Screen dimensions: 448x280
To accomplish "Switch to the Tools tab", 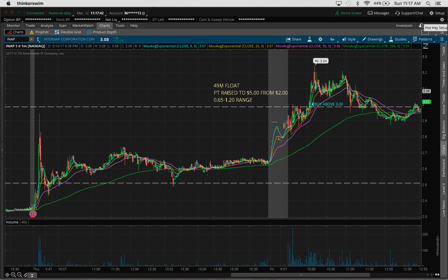I will click(120, 26).
